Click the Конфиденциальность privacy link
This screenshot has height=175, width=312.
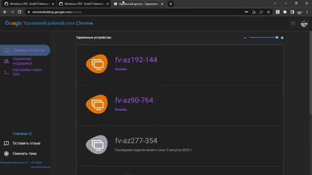click(x=14, y=162)
